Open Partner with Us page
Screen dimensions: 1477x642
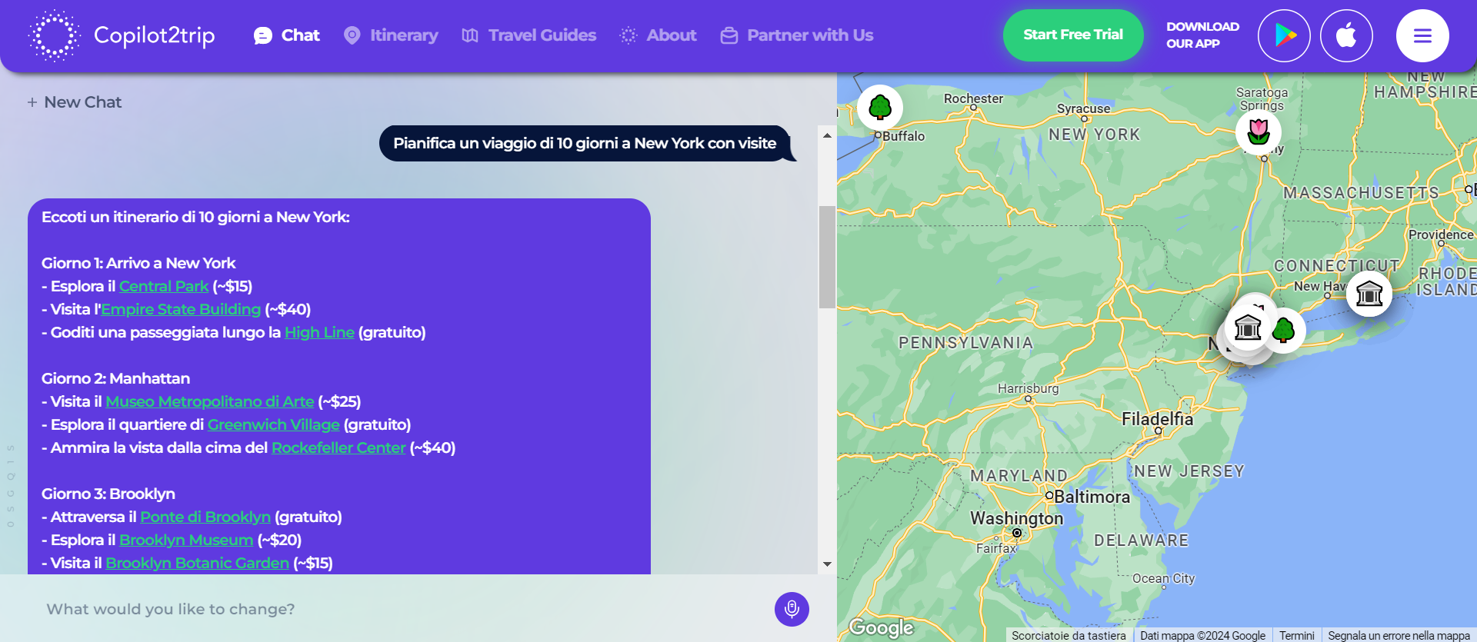click(x=797, y=35)
